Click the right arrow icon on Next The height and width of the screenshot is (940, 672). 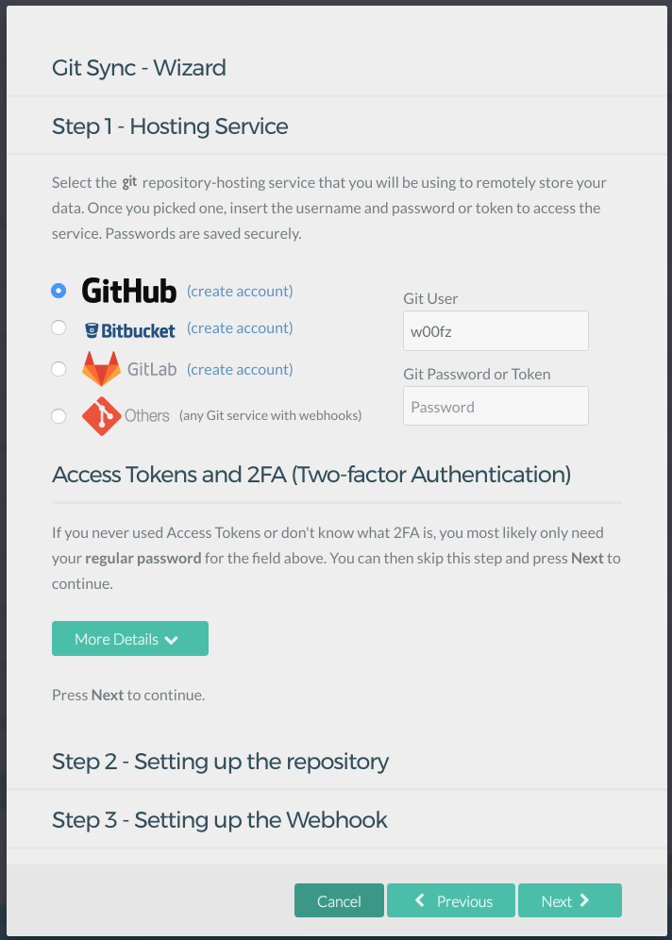pyautogui.click(x=584, y=900)
